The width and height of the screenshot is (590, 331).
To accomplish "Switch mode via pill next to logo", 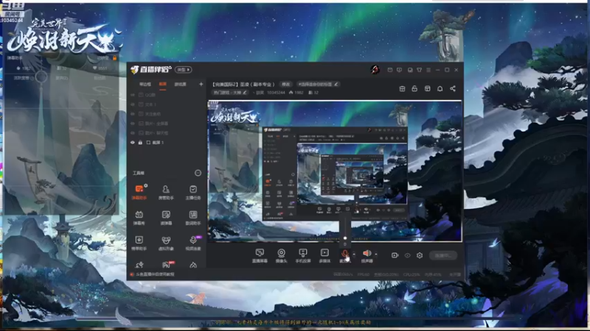I will [184, 70].
